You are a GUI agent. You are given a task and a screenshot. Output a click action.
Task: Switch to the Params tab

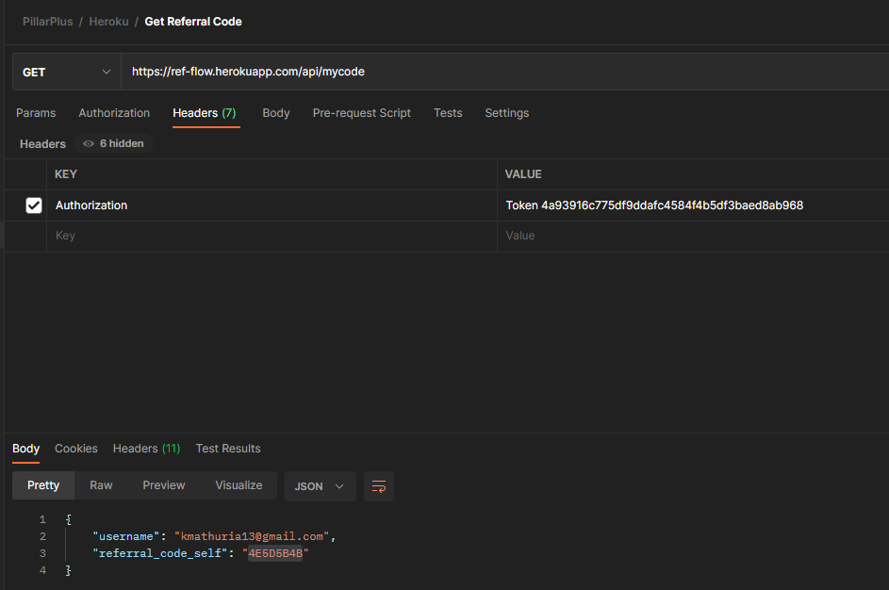click(36, 113)
